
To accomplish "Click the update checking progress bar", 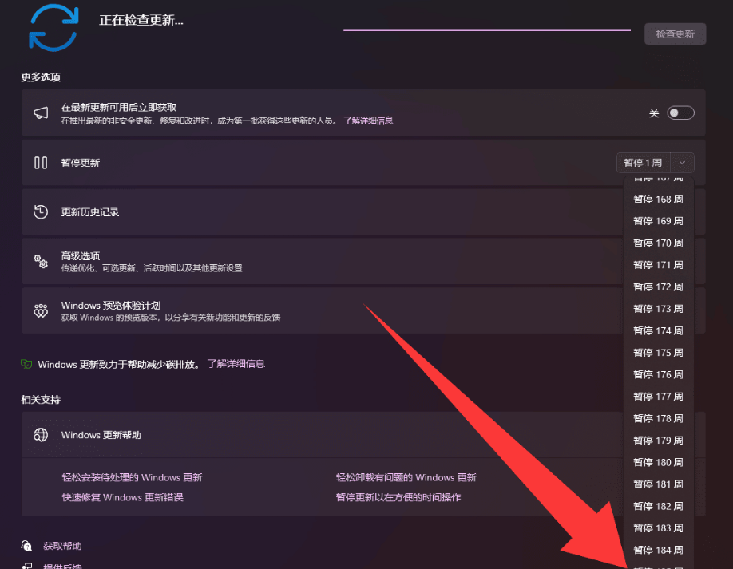I will coord(486,30).
